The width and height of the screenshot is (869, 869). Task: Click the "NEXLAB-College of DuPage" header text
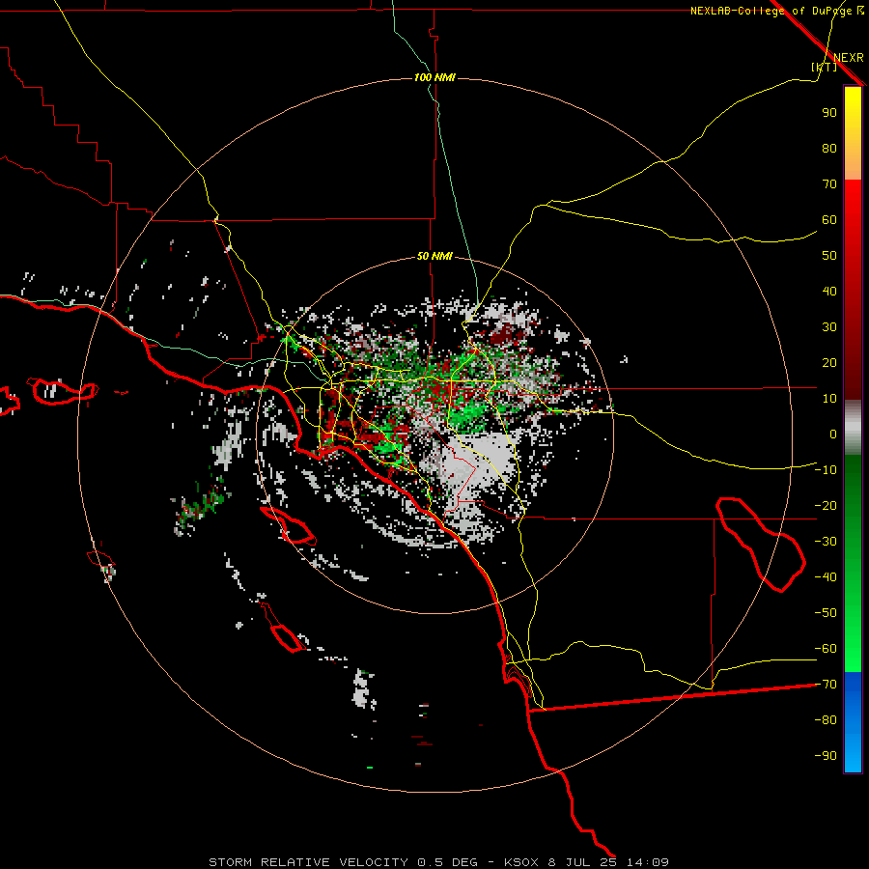[x=771, y=11]
